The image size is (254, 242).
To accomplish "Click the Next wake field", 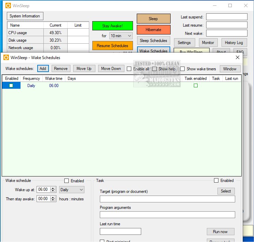I will [x=227, y=33].
